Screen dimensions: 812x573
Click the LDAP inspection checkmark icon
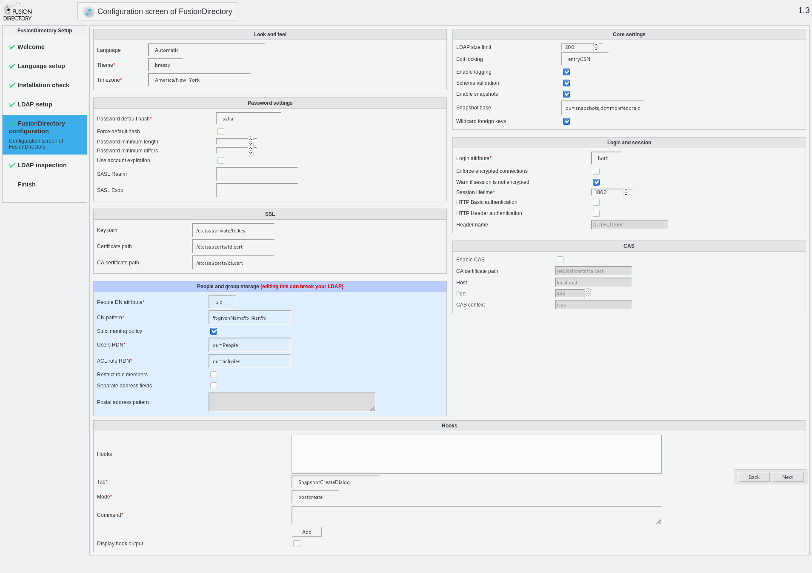[12, 166]
